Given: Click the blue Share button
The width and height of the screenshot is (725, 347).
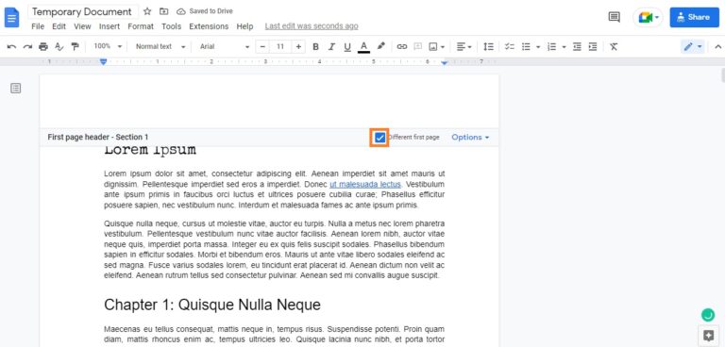Looking at the screenshot, I should pos(695,17).
